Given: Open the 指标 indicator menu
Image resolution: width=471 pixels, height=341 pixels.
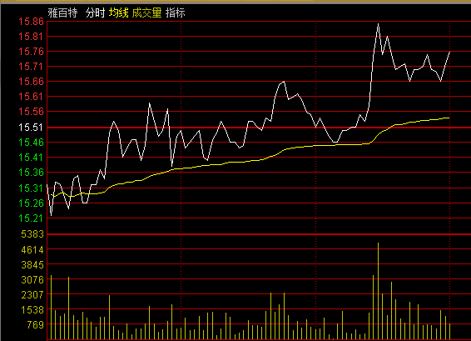Looking at the screenshot, I should tap(175, 13).
